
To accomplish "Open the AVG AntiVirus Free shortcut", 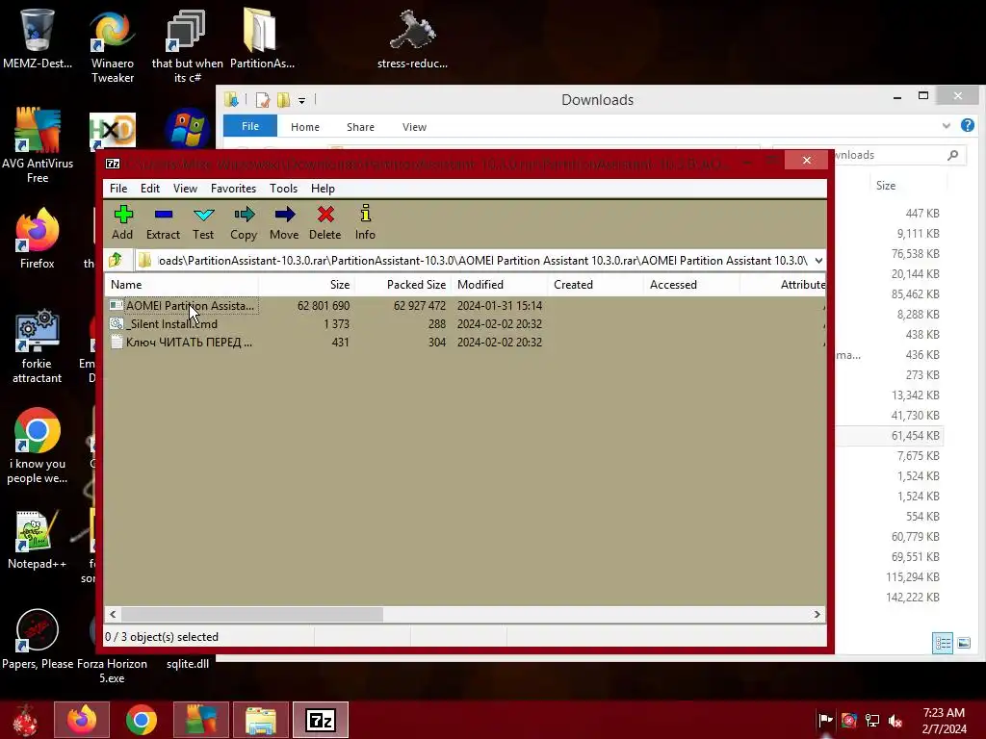I will coord(38,145).
